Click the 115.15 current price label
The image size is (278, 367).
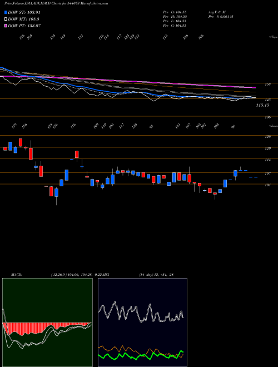(262, 105)
